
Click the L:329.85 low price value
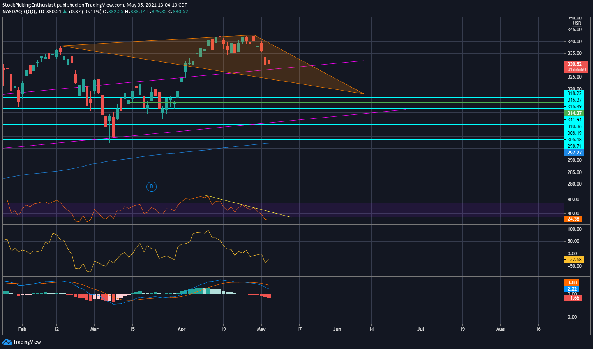[x=157, y=12]
